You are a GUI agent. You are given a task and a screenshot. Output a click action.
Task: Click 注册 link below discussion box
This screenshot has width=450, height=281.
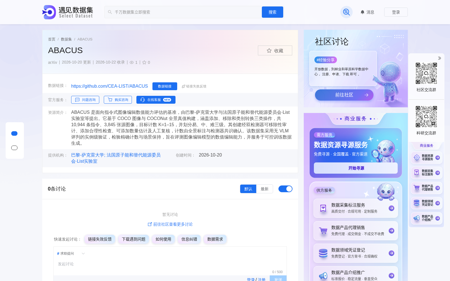point(262,279)
